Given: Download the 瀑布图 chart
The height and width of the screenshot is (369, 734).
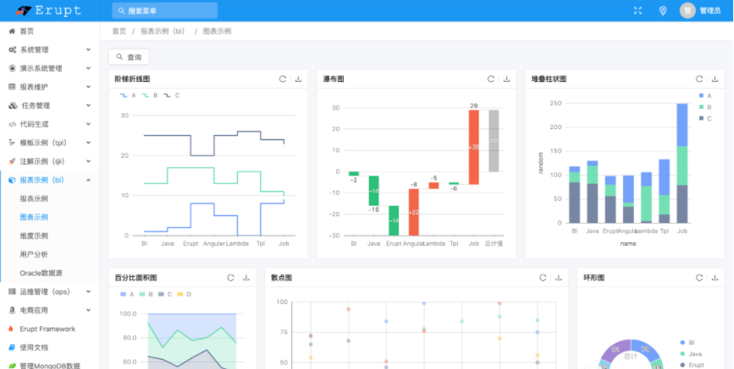Looking at the screenshot, I should [506, 79].
